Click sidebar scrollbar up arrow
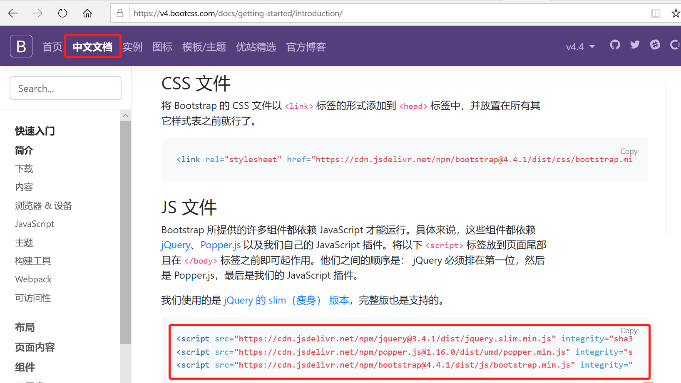 (125, 116)
